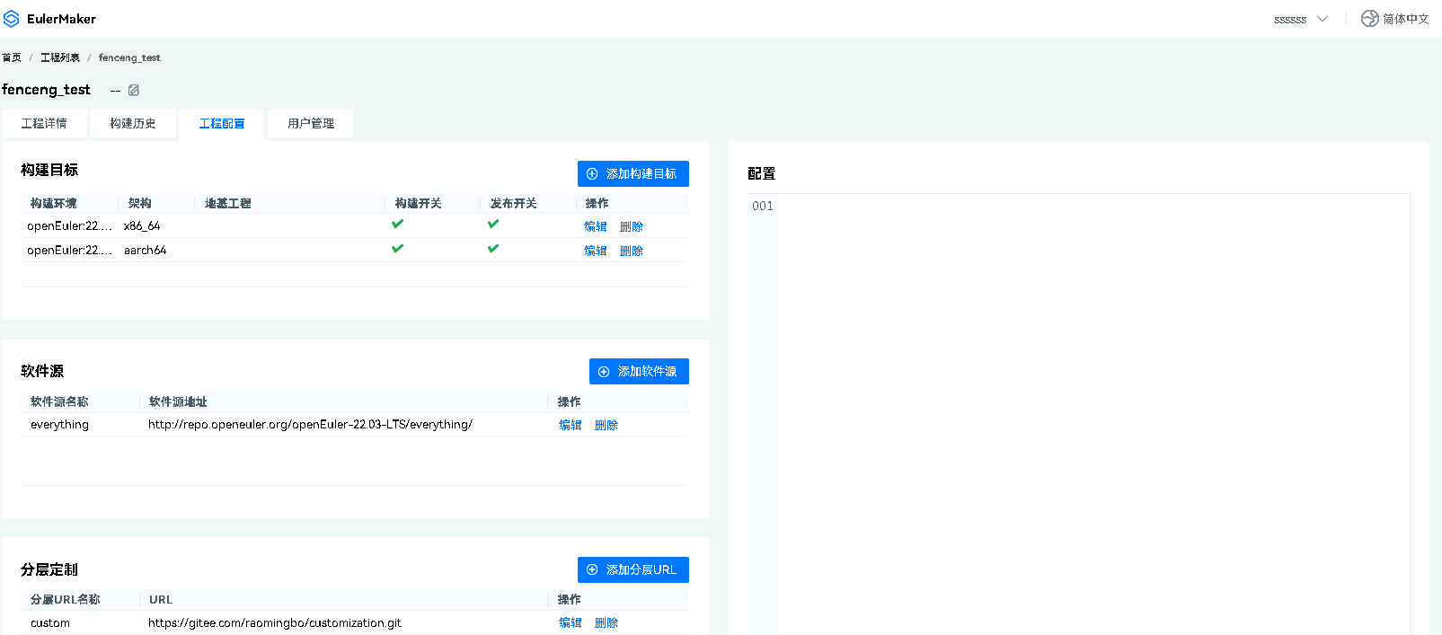Open the 用户管理 tab
1442x635 pixels.
tap(311, 124)
